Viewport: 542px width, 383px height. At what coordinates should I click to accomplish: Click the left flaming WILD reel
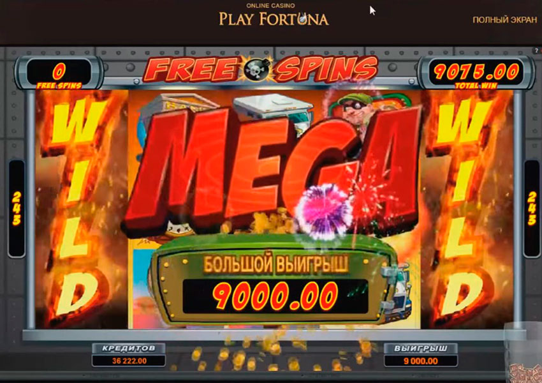[x=82, y=209]
